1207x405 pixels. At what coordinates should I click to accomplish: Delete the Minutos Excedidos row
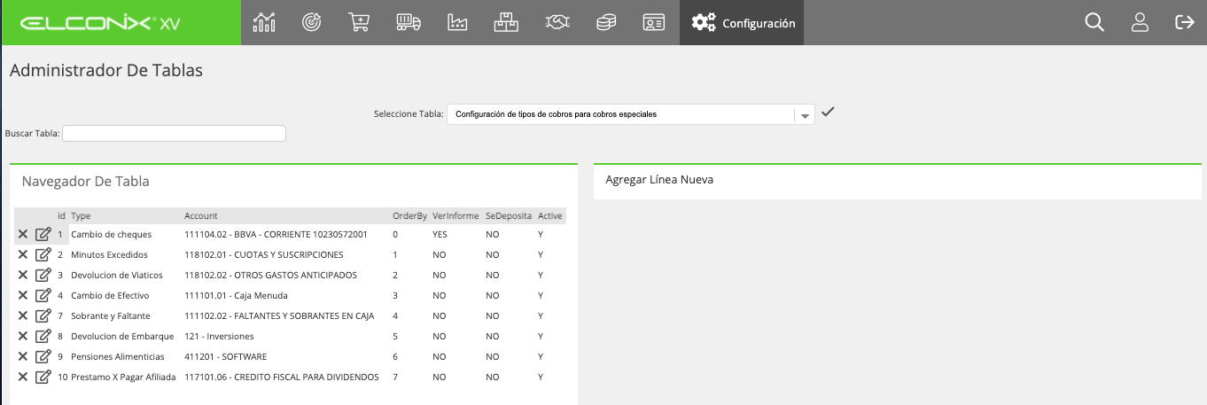click(x=23, y=254)
